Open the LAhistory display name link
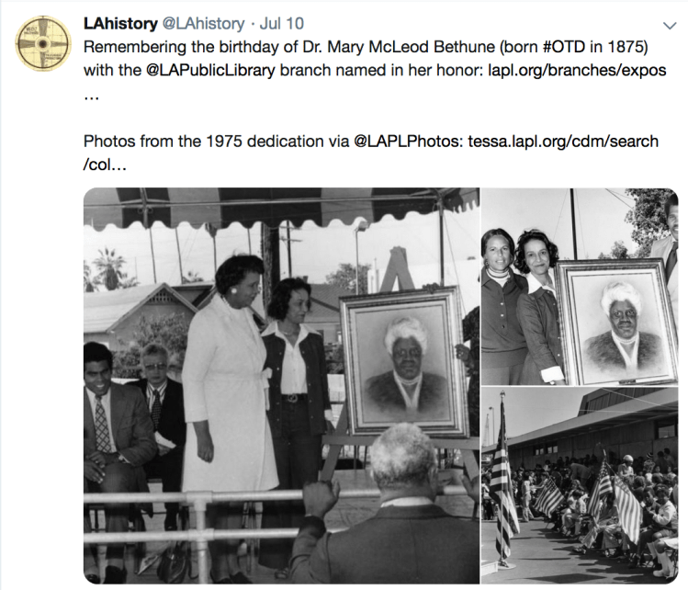688x590 pixels. (120, 24)
